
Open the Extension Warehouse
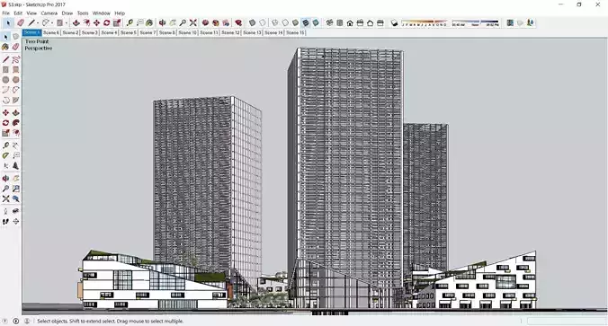[216, 22]
